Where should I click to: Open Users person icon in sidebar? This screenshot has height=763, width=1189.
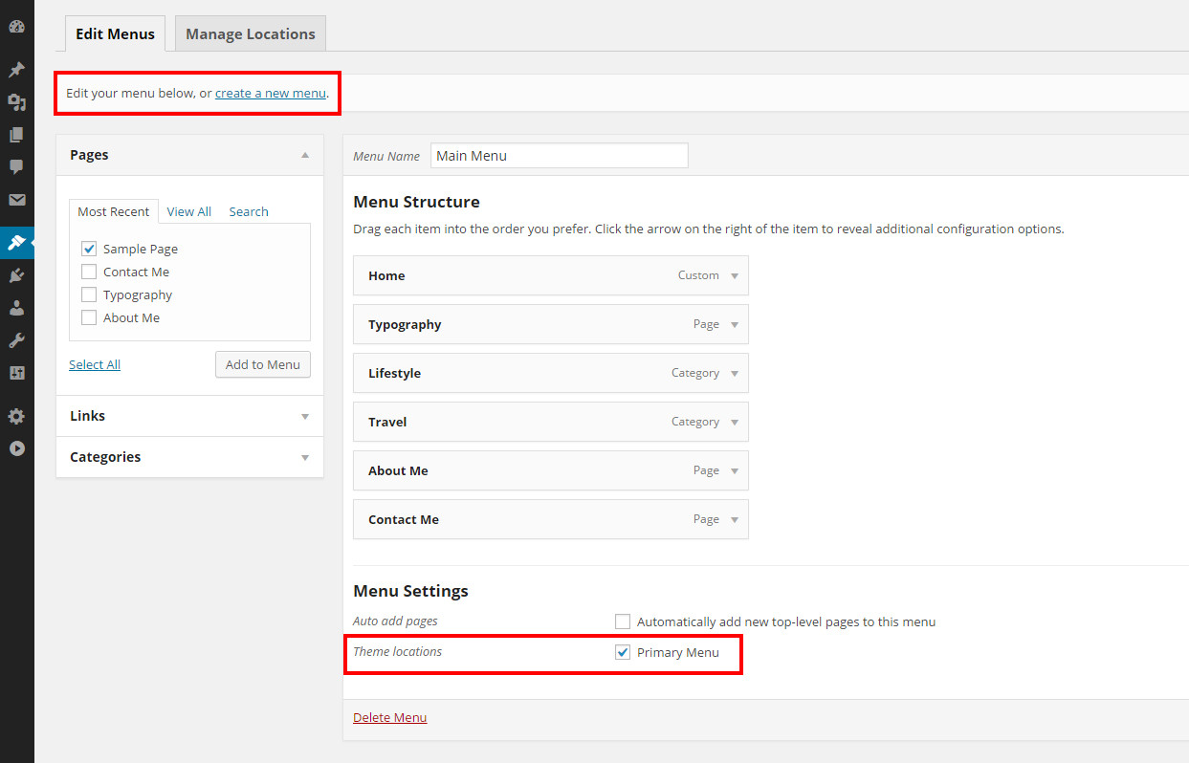click(x=16, y=308)
